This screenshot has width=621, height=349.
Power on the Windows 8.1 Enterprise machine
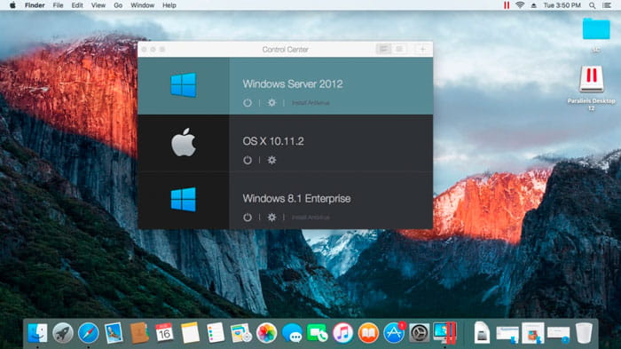pyautogui.click(x=248, y=218)
